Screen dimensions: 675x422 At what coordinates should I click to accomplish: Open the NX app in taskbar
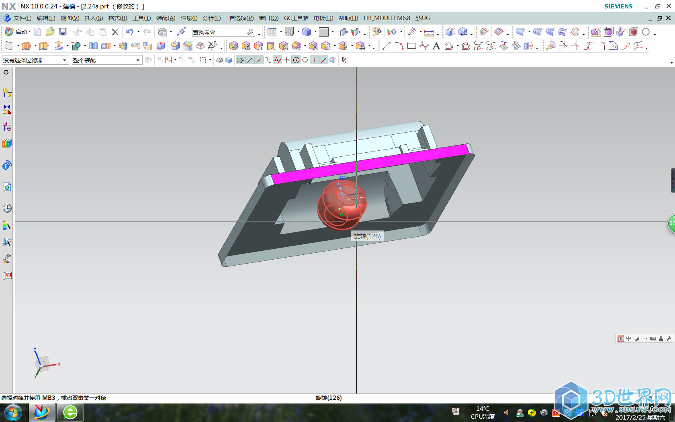click(x=42, y=413)
